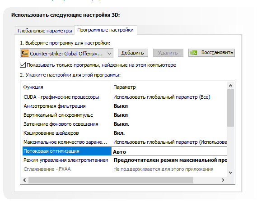Image resolution: width=257 pixels, height=201 pixels.
Task: Click the vertical scrollbar thumb in the settings list
Action: (x=231, y=108)
